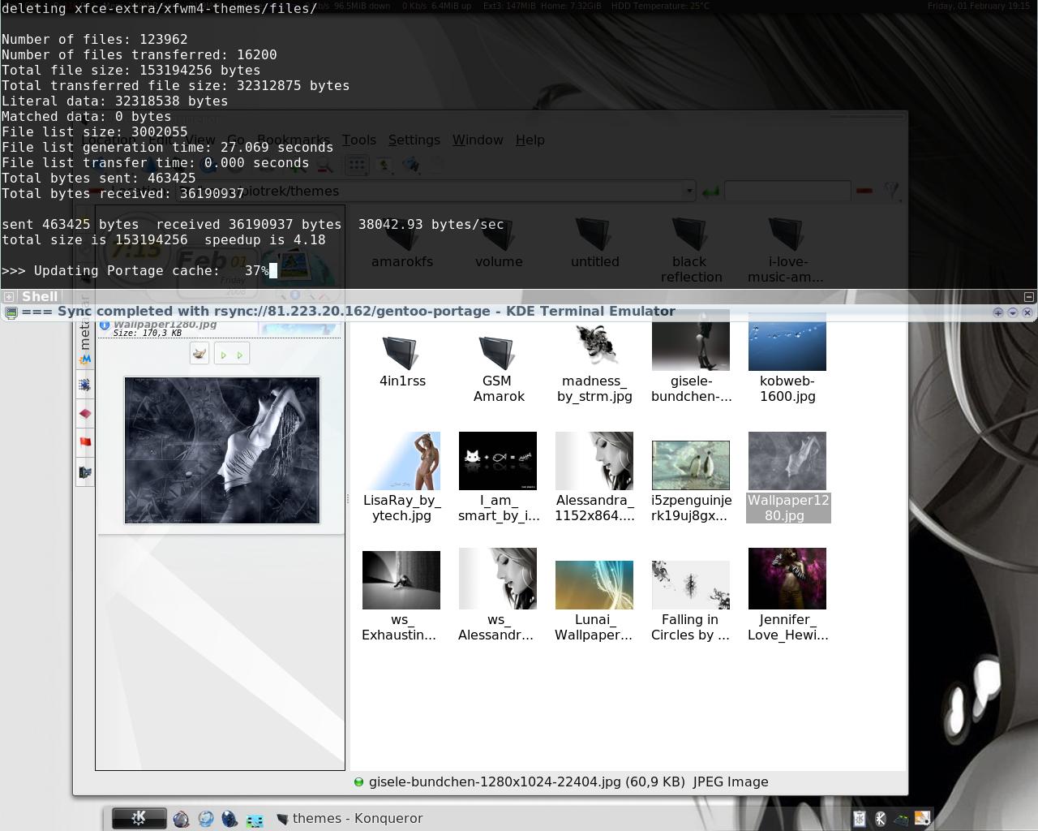Open the Settings menu in Konqueror
The image size is (1038, 831).
tap(414, 140)
